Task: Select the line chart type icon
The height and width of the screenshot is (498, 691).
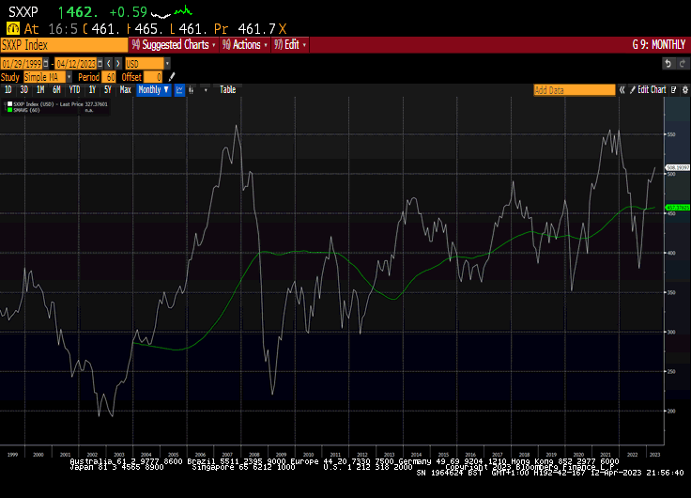Action: coord(179,90)
